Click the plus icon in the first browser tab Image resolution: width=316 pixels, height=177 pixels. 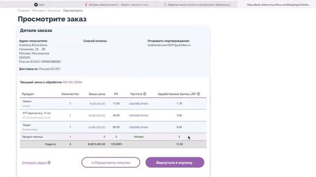[x=36, y=4]
